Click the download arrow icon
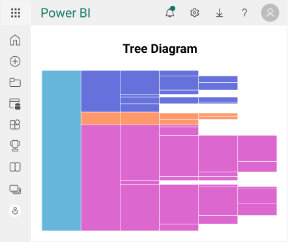Image resolution: width=288 pixels, height=242 pixels. (220, 13)
